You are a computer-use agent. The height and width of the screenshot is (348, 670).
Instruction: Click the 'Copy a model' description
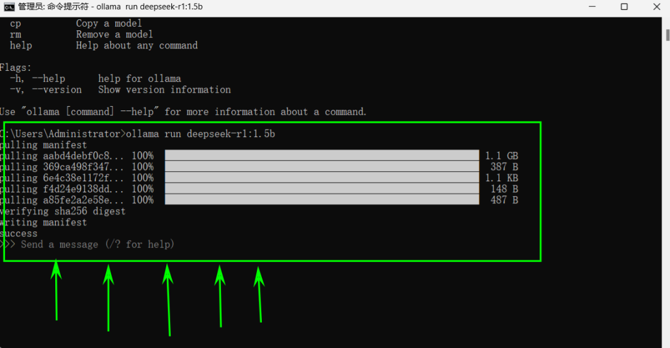(x=109, y=24)
